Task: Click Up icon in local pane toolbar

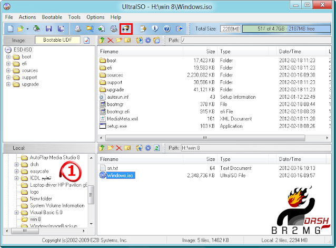Action: coord(102,148)
